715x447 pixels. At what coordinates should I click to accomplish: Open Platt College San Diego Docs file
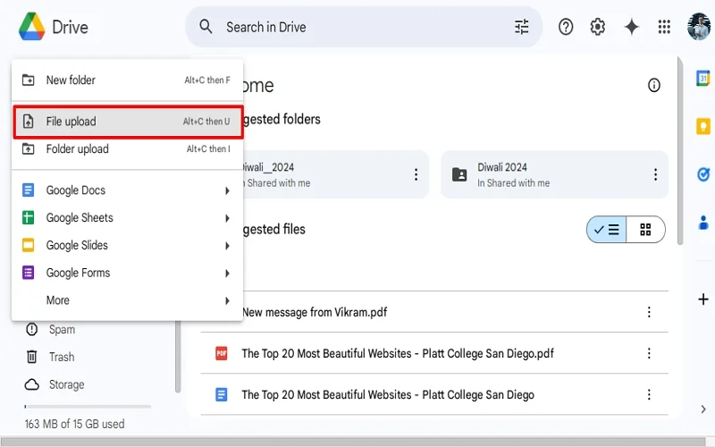pos(388,394)
